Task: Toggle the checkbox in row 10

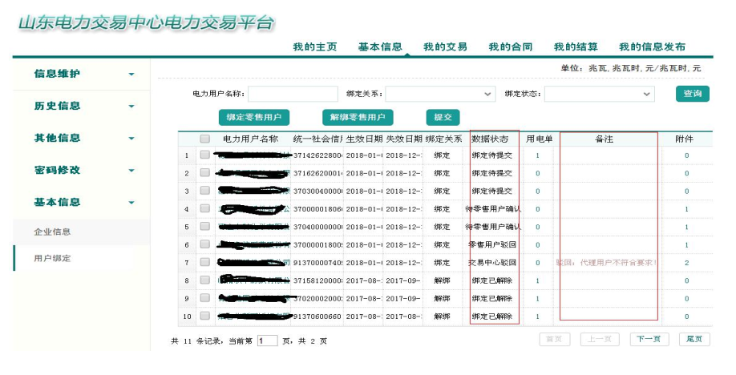Action: tap(205, 316)
